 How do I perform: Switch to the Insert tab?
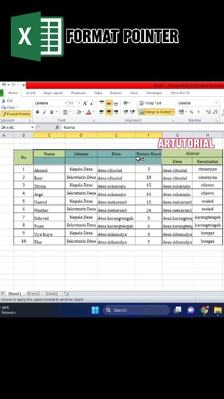tap(31, 93)
